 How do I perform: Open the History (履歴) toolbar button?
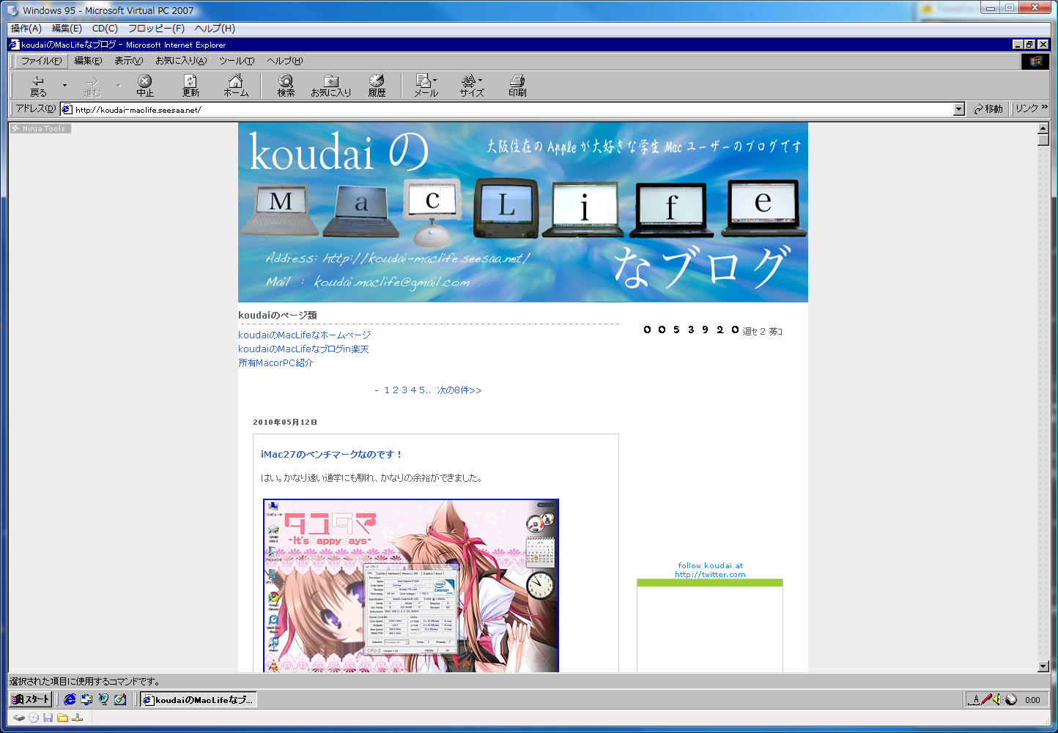(x=377, y=86)
